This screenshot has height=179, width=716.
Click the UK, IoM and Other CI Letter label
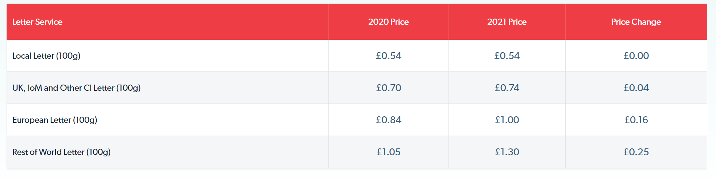click(x=76, y=88)
